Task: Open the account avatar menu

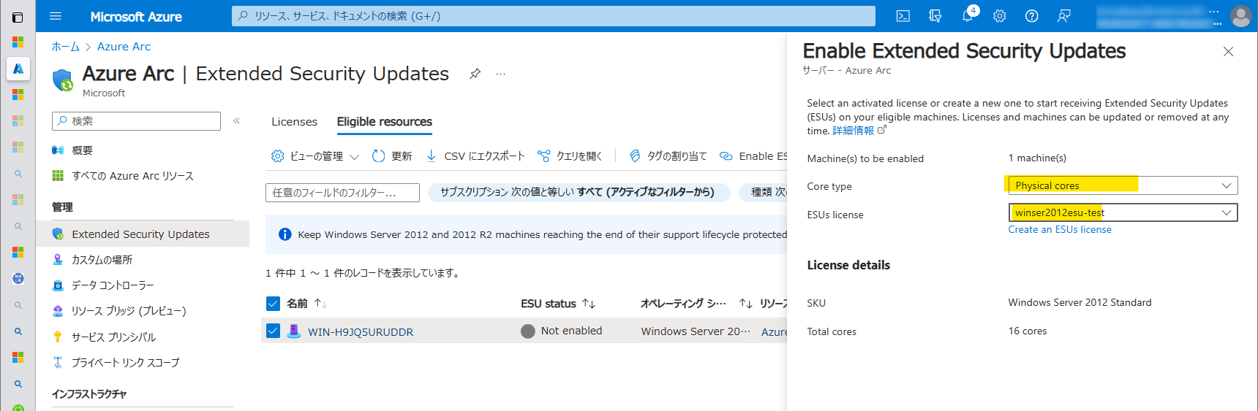Action: pyautogui.click(x=1241, y=16)
